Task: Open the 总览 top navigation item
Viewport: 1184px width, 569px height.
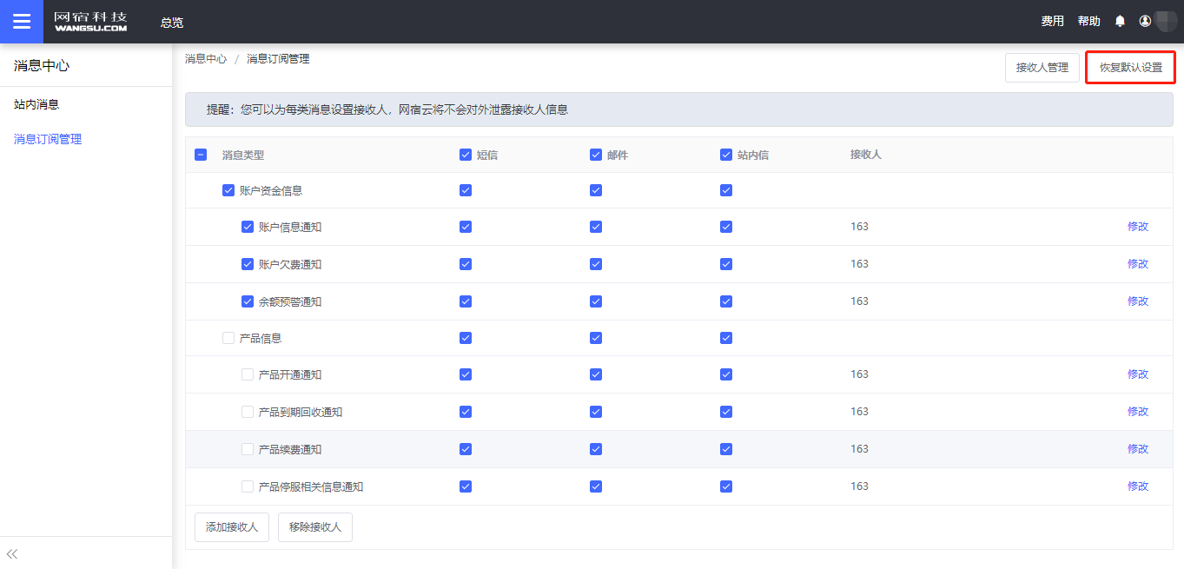Action: tap(172, 22)
